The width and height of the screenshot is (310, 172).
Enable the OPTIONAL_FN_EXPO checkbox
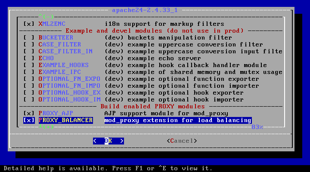(29, 79)
